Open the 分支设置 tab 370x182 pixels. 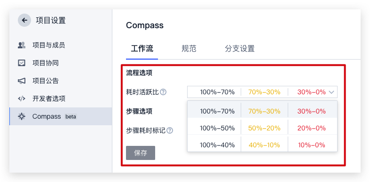tap(239, 49)
